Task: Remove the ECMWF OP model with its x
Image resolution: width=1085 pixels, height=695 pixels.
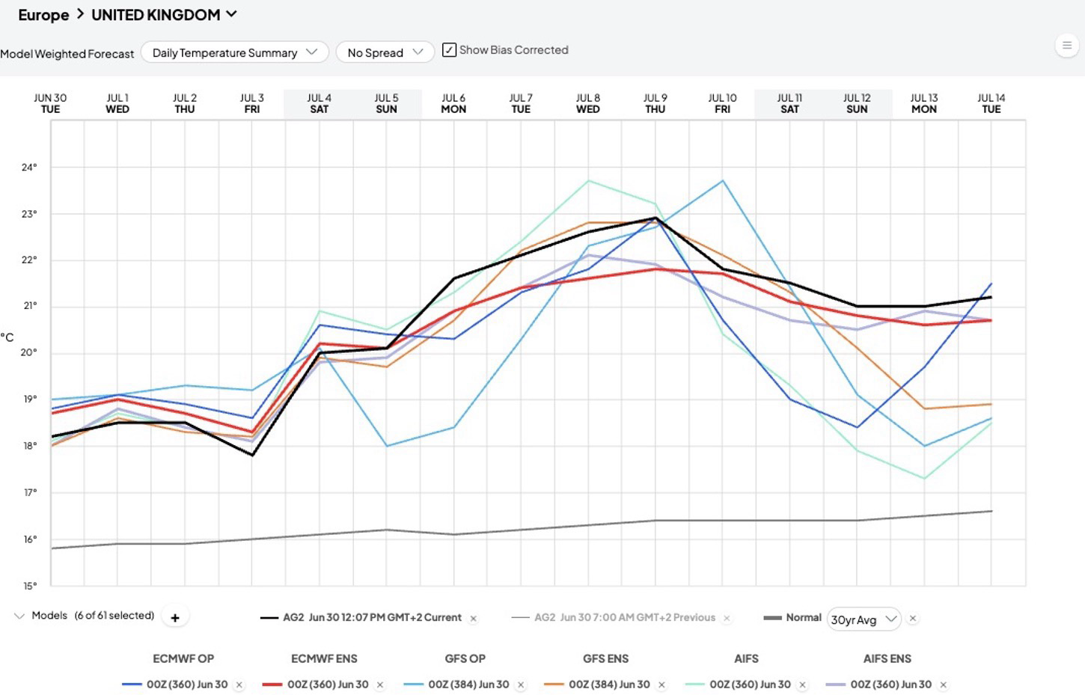Action: [x=239, y=685]
